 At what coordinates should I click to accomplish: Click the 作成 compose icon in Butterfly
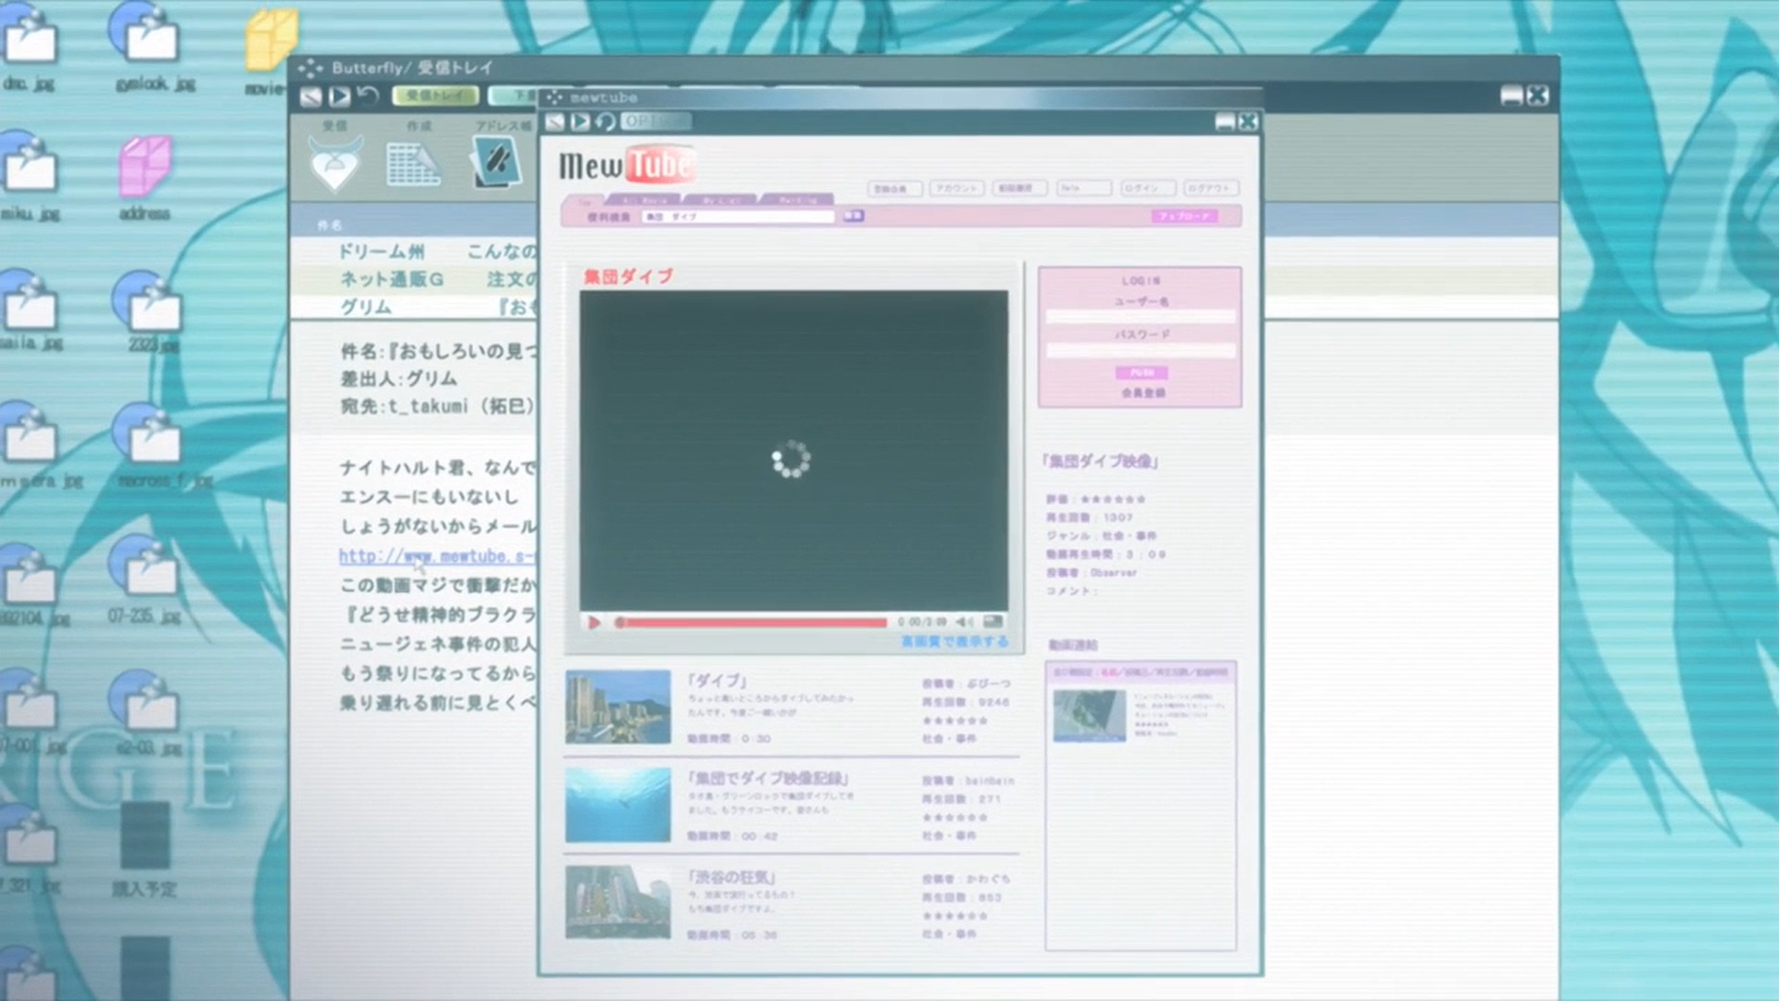pyautogui.click(x=413, y=164)
